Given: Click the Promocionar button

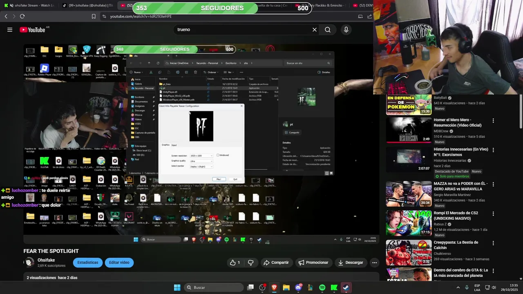Looking at the screenshot, I should pyautogui.click(x=313, y=263).
